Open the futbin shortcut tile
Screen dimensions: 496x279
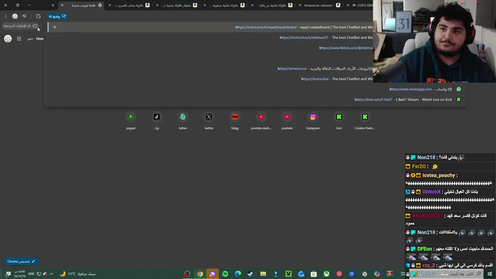[183, 121]
